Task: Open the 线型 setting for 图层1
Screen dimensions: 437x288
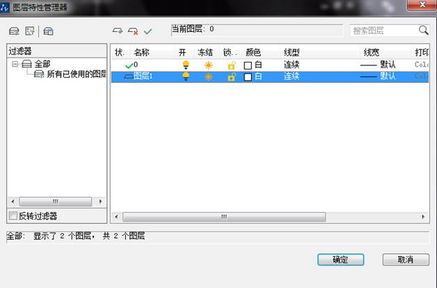Action: tap(292, 76)
